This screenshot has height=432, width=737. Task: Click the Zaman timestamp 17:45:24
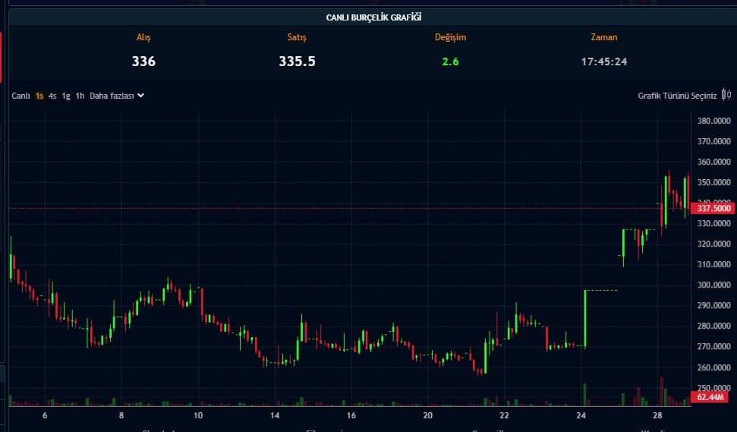pyautogui.click(x=603, y=61)
